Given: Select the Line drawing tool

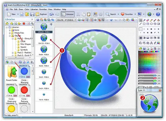Looking at the screenshot, I should coord(141,24).
